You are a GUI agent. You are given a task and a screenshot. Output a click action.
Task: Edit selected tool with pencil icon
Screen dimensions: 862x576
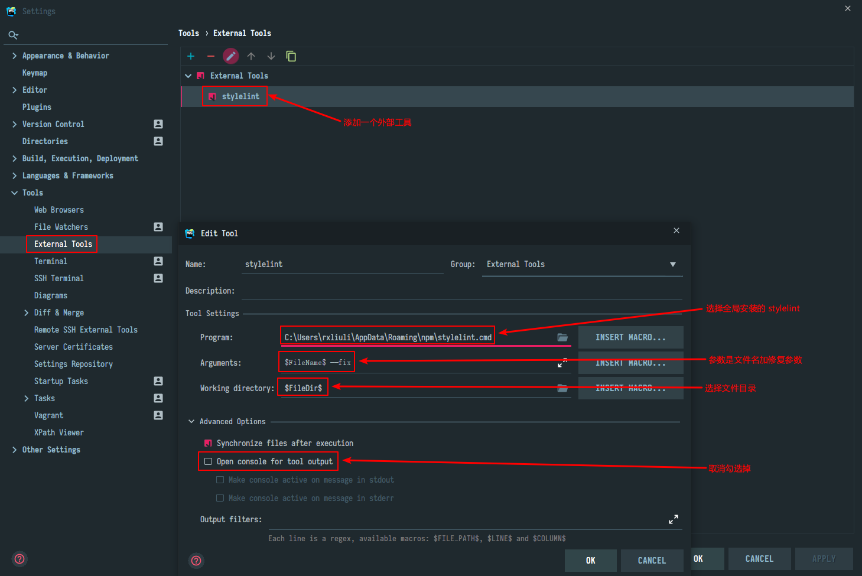pos(231,56)
